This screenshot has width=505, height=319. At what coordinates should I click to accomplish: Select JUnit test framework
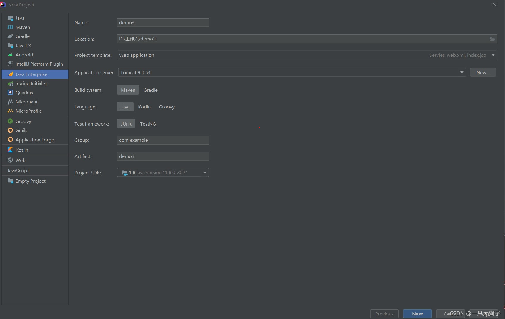click(x=126, y=124)
